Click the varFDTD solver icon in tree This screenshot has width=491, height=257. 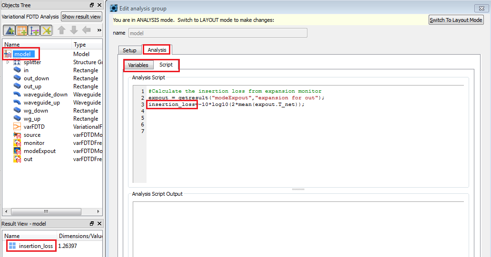(17, 127)
